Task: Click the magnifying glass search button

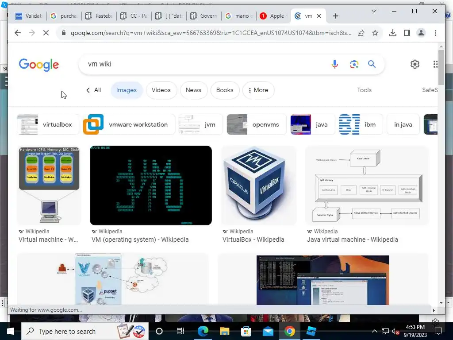Action: (x=372, y=64)
